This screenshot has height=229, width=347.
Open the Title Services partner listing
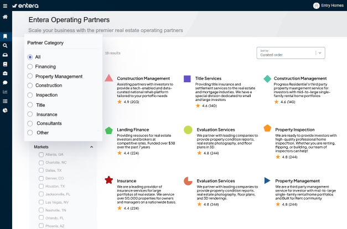point(208,79)
